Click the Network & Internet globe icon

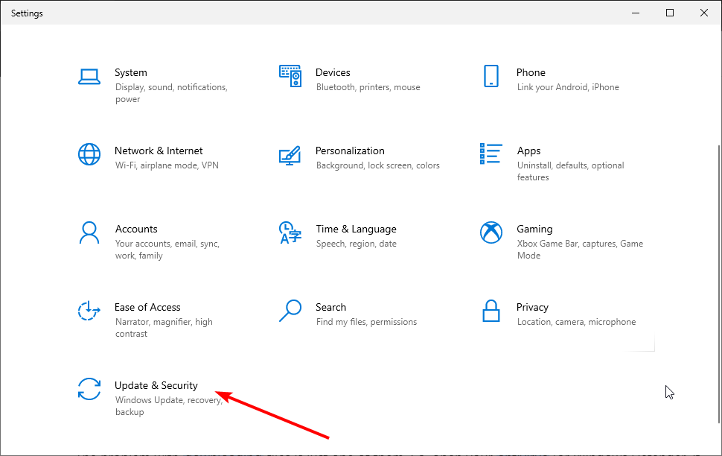pos(89,155)
